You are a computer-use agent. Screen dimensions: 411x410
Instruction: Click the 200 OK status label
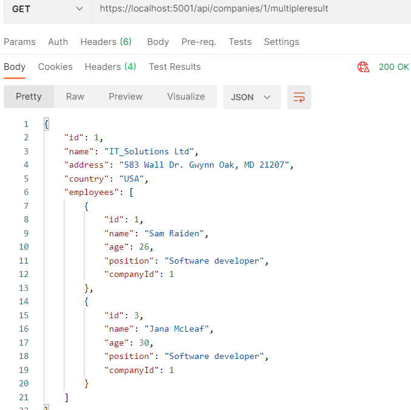tap(393, 67)
